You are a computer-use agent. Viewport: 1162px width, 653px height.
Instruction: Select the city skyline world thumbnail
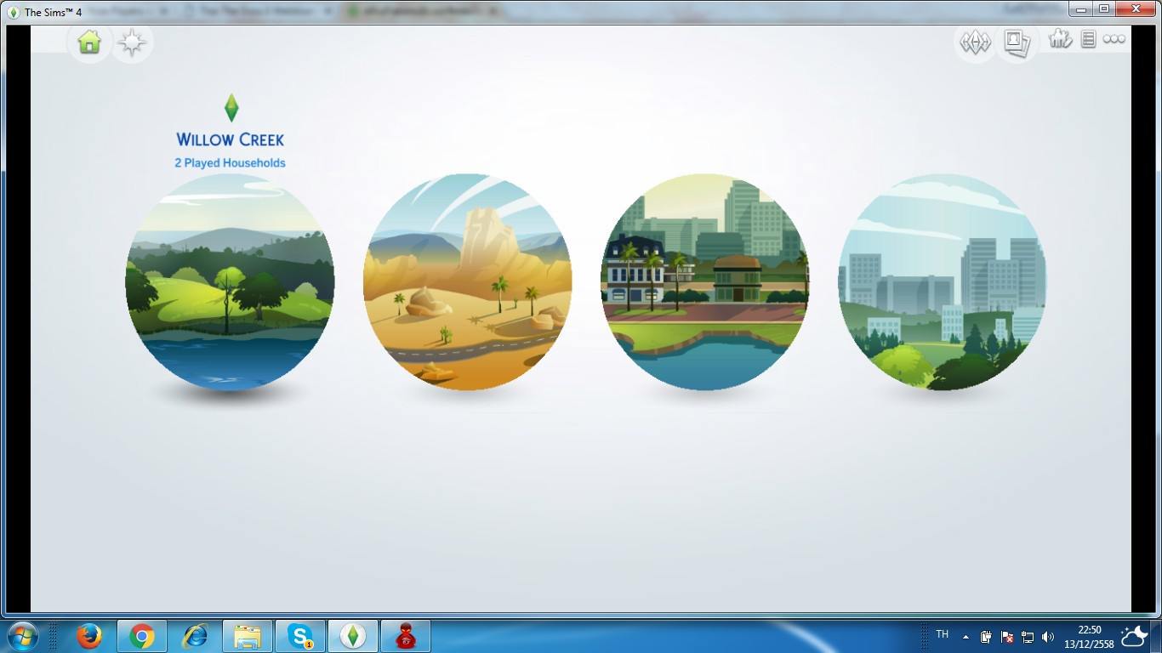tap(942, 282)
